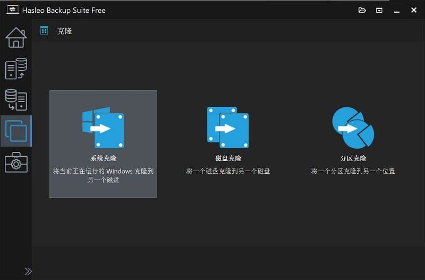Click the 克隆 page heading text
Screen dimensions: 425x280
point(64,31)
